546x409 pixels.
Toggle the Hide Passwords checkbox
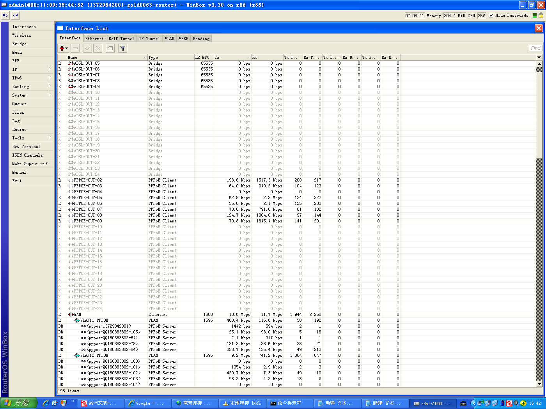coord(491,15)
